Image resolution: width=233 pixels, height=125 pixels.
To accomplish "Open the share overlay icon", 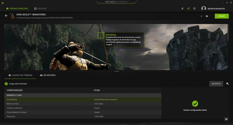I will click(x=188, y=9).
